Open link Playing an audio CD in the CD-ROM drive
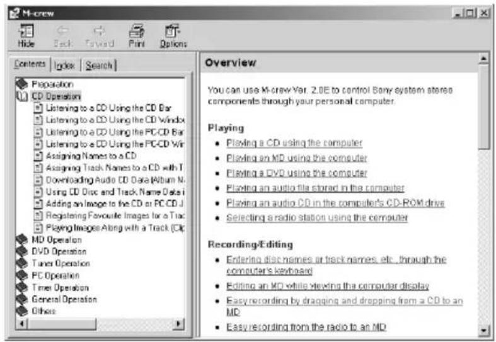496x342 pixels. (336, 203)
